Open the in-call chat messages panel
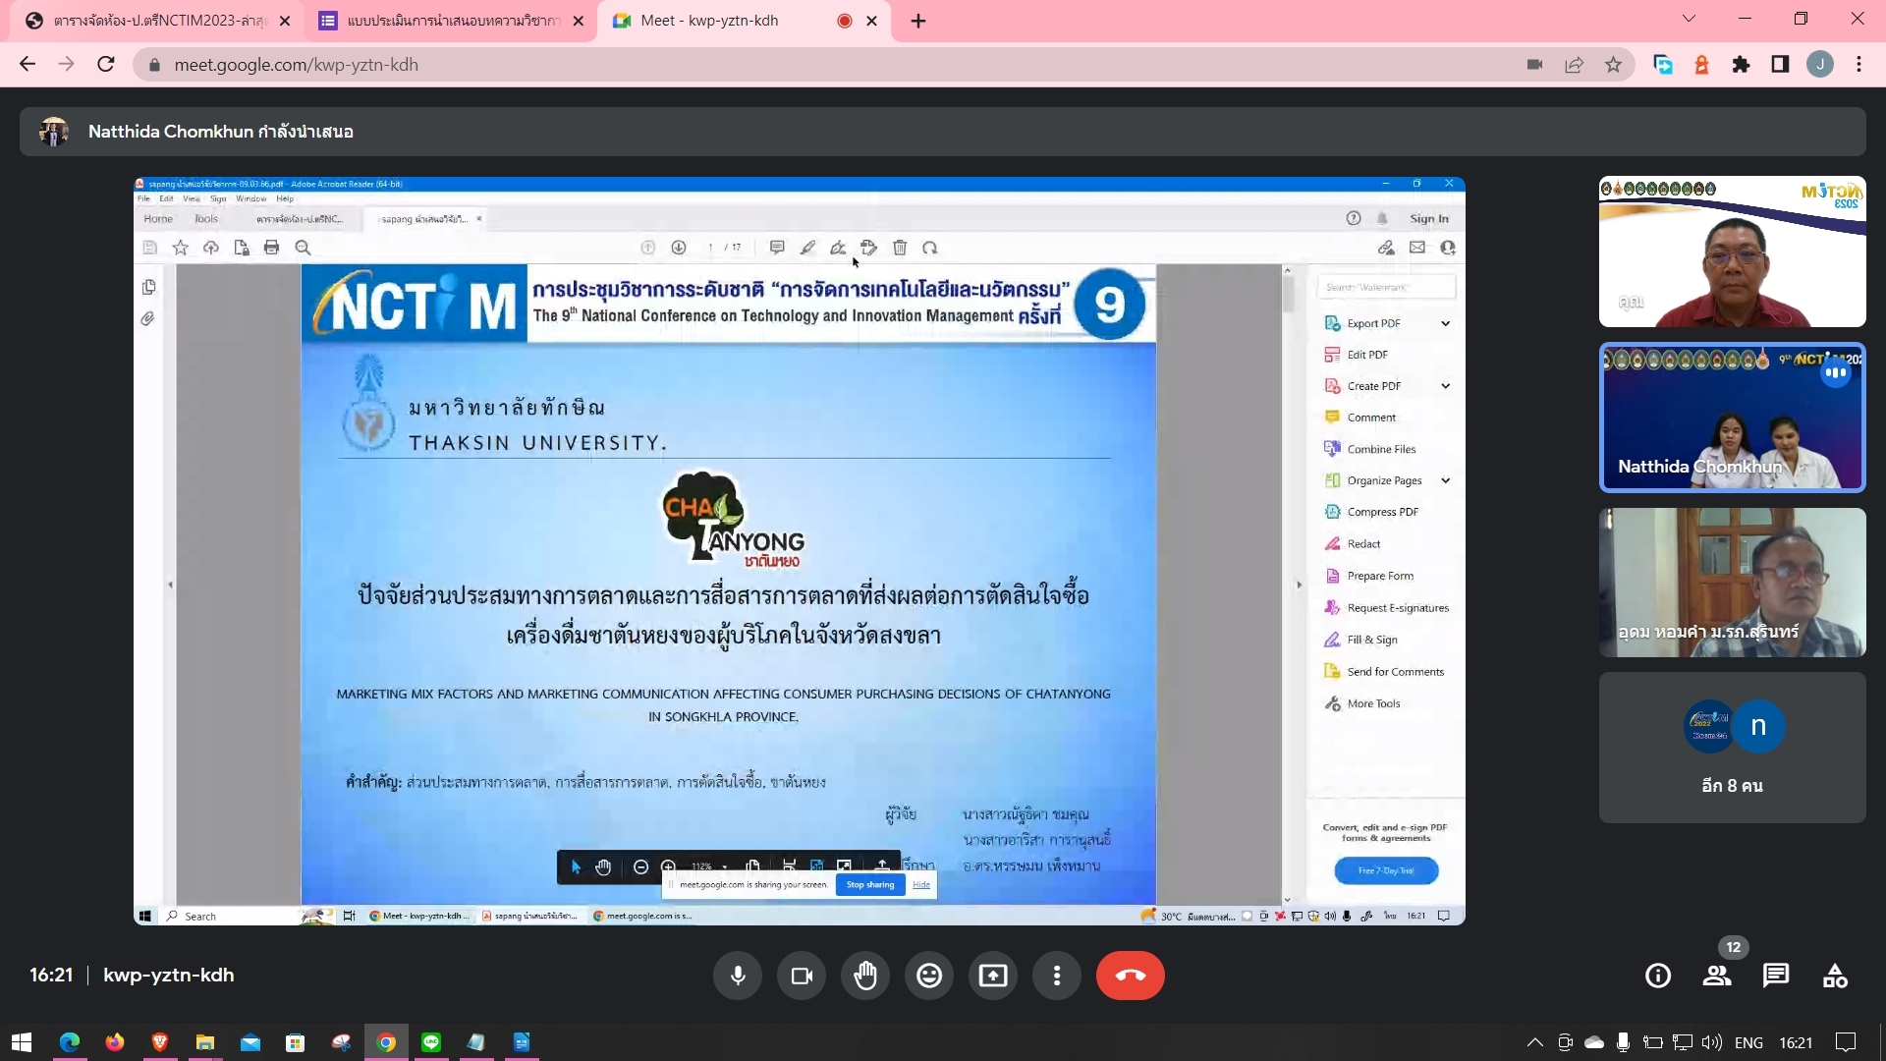This screenshot has height=1061, width=1886. [x=1776, y=976]
